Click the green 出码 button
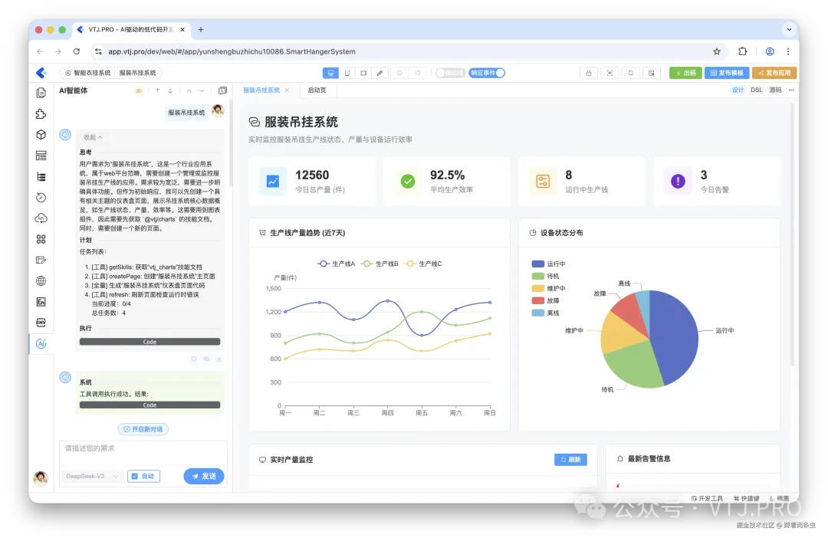This screenshot has width=828, height=541. pyautogui.click(x=686, y=73)
